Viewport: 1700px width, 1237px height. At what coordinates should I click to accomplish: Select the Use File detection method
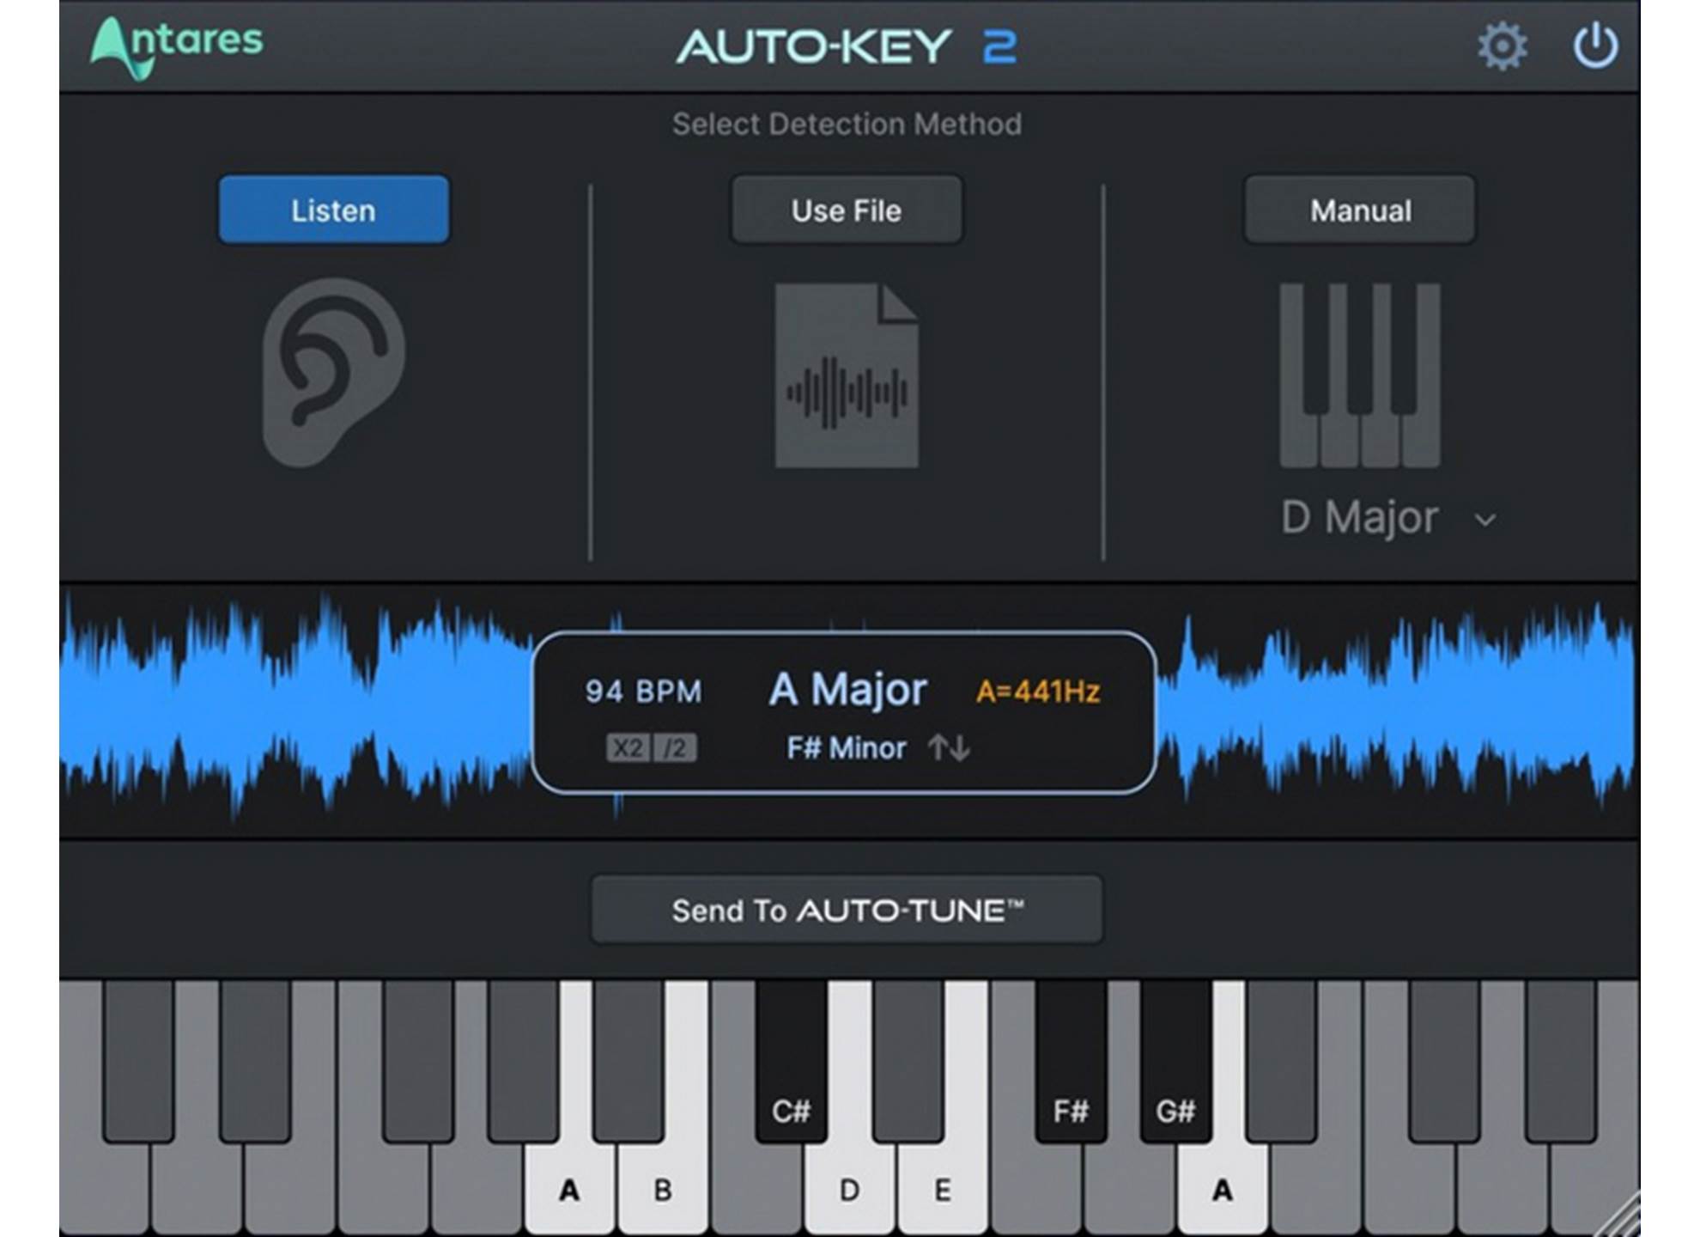click(x=847, y=210)
